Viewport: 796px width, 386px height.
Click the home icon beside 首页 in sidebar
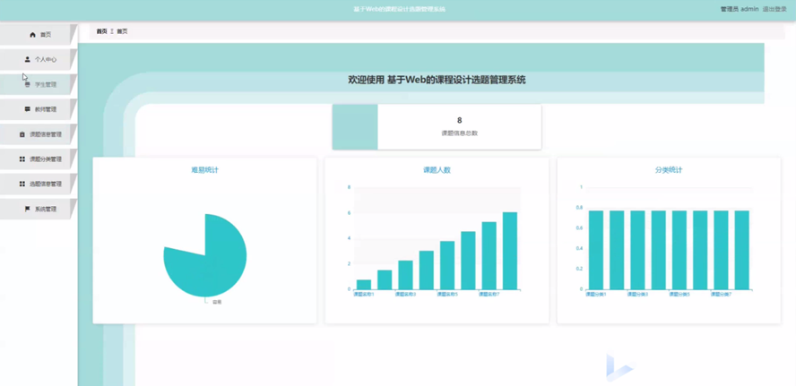(x=32, y=35)
